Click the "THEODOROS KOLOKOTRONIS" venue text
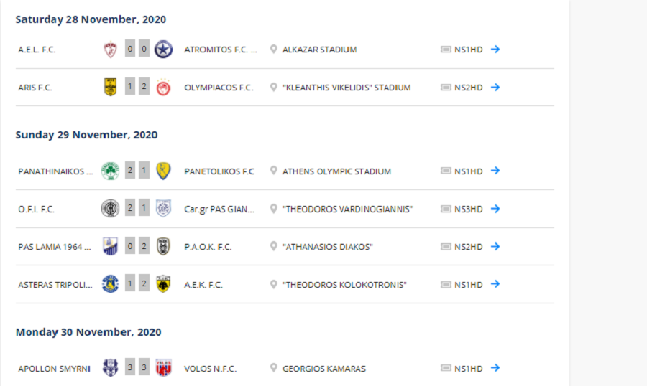The width and height of the screenshot is (647, 386). (x=344, y=285)
